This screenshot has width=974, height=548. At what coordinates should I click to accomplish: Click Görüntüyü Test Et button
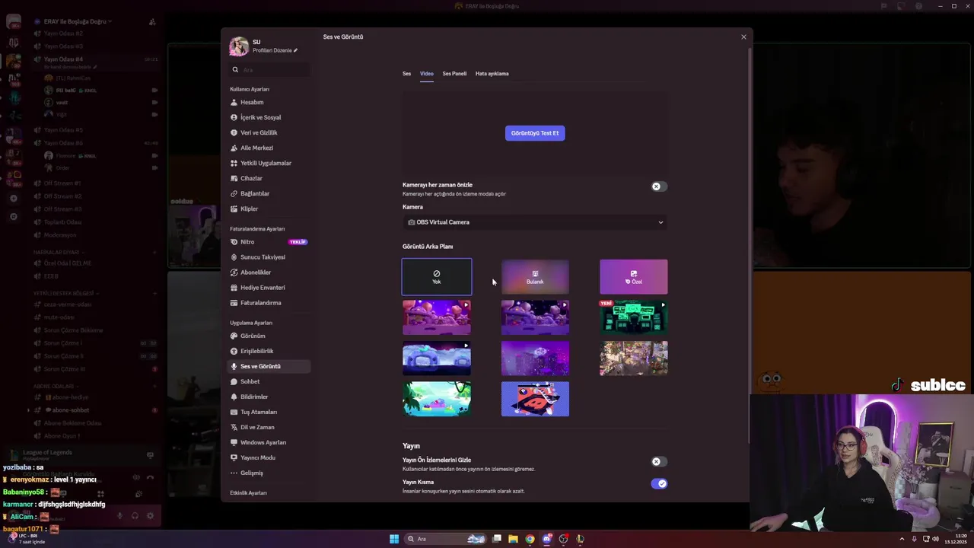coord(535,133)
